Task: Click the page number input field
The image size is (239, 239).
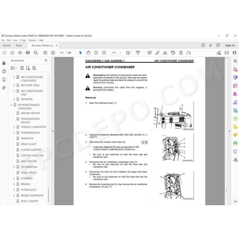Action: pos(62,53)
